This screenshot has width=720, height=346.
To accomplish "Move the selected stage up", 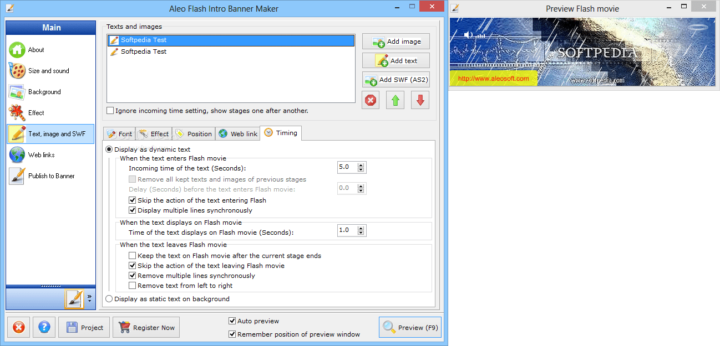I will coord(395,100).
